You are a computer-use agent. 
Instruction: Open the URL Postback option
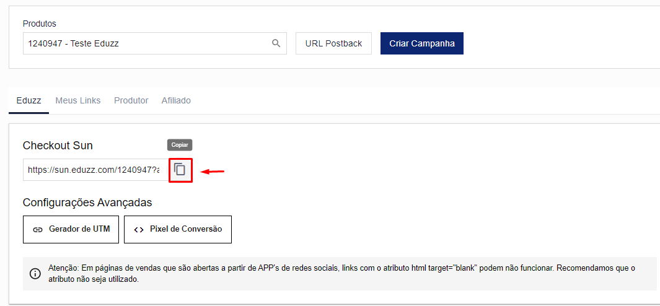click(x=333, y=43)
